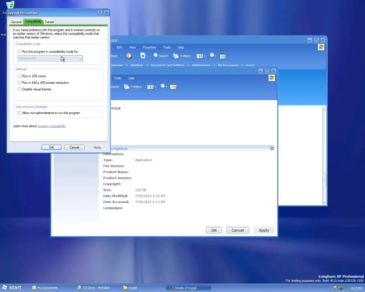365x292 pixels.
Task: Click the details pane icon in the Description window toolbar
Action: pyautogui.click(x=173, y=87)
